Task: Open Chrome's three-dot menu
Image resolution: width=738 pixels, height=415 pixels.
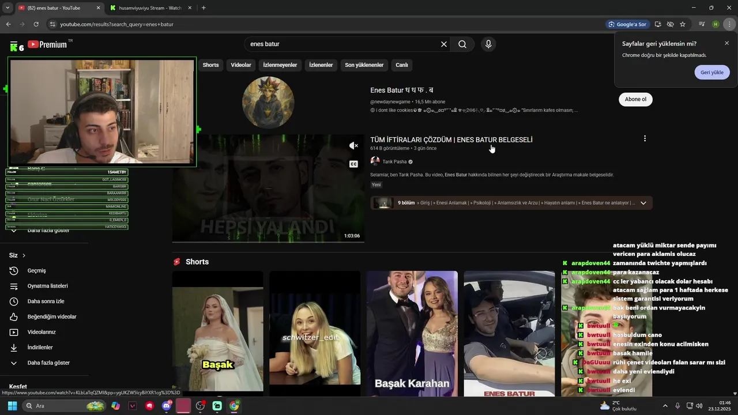Action: point(729,24)
